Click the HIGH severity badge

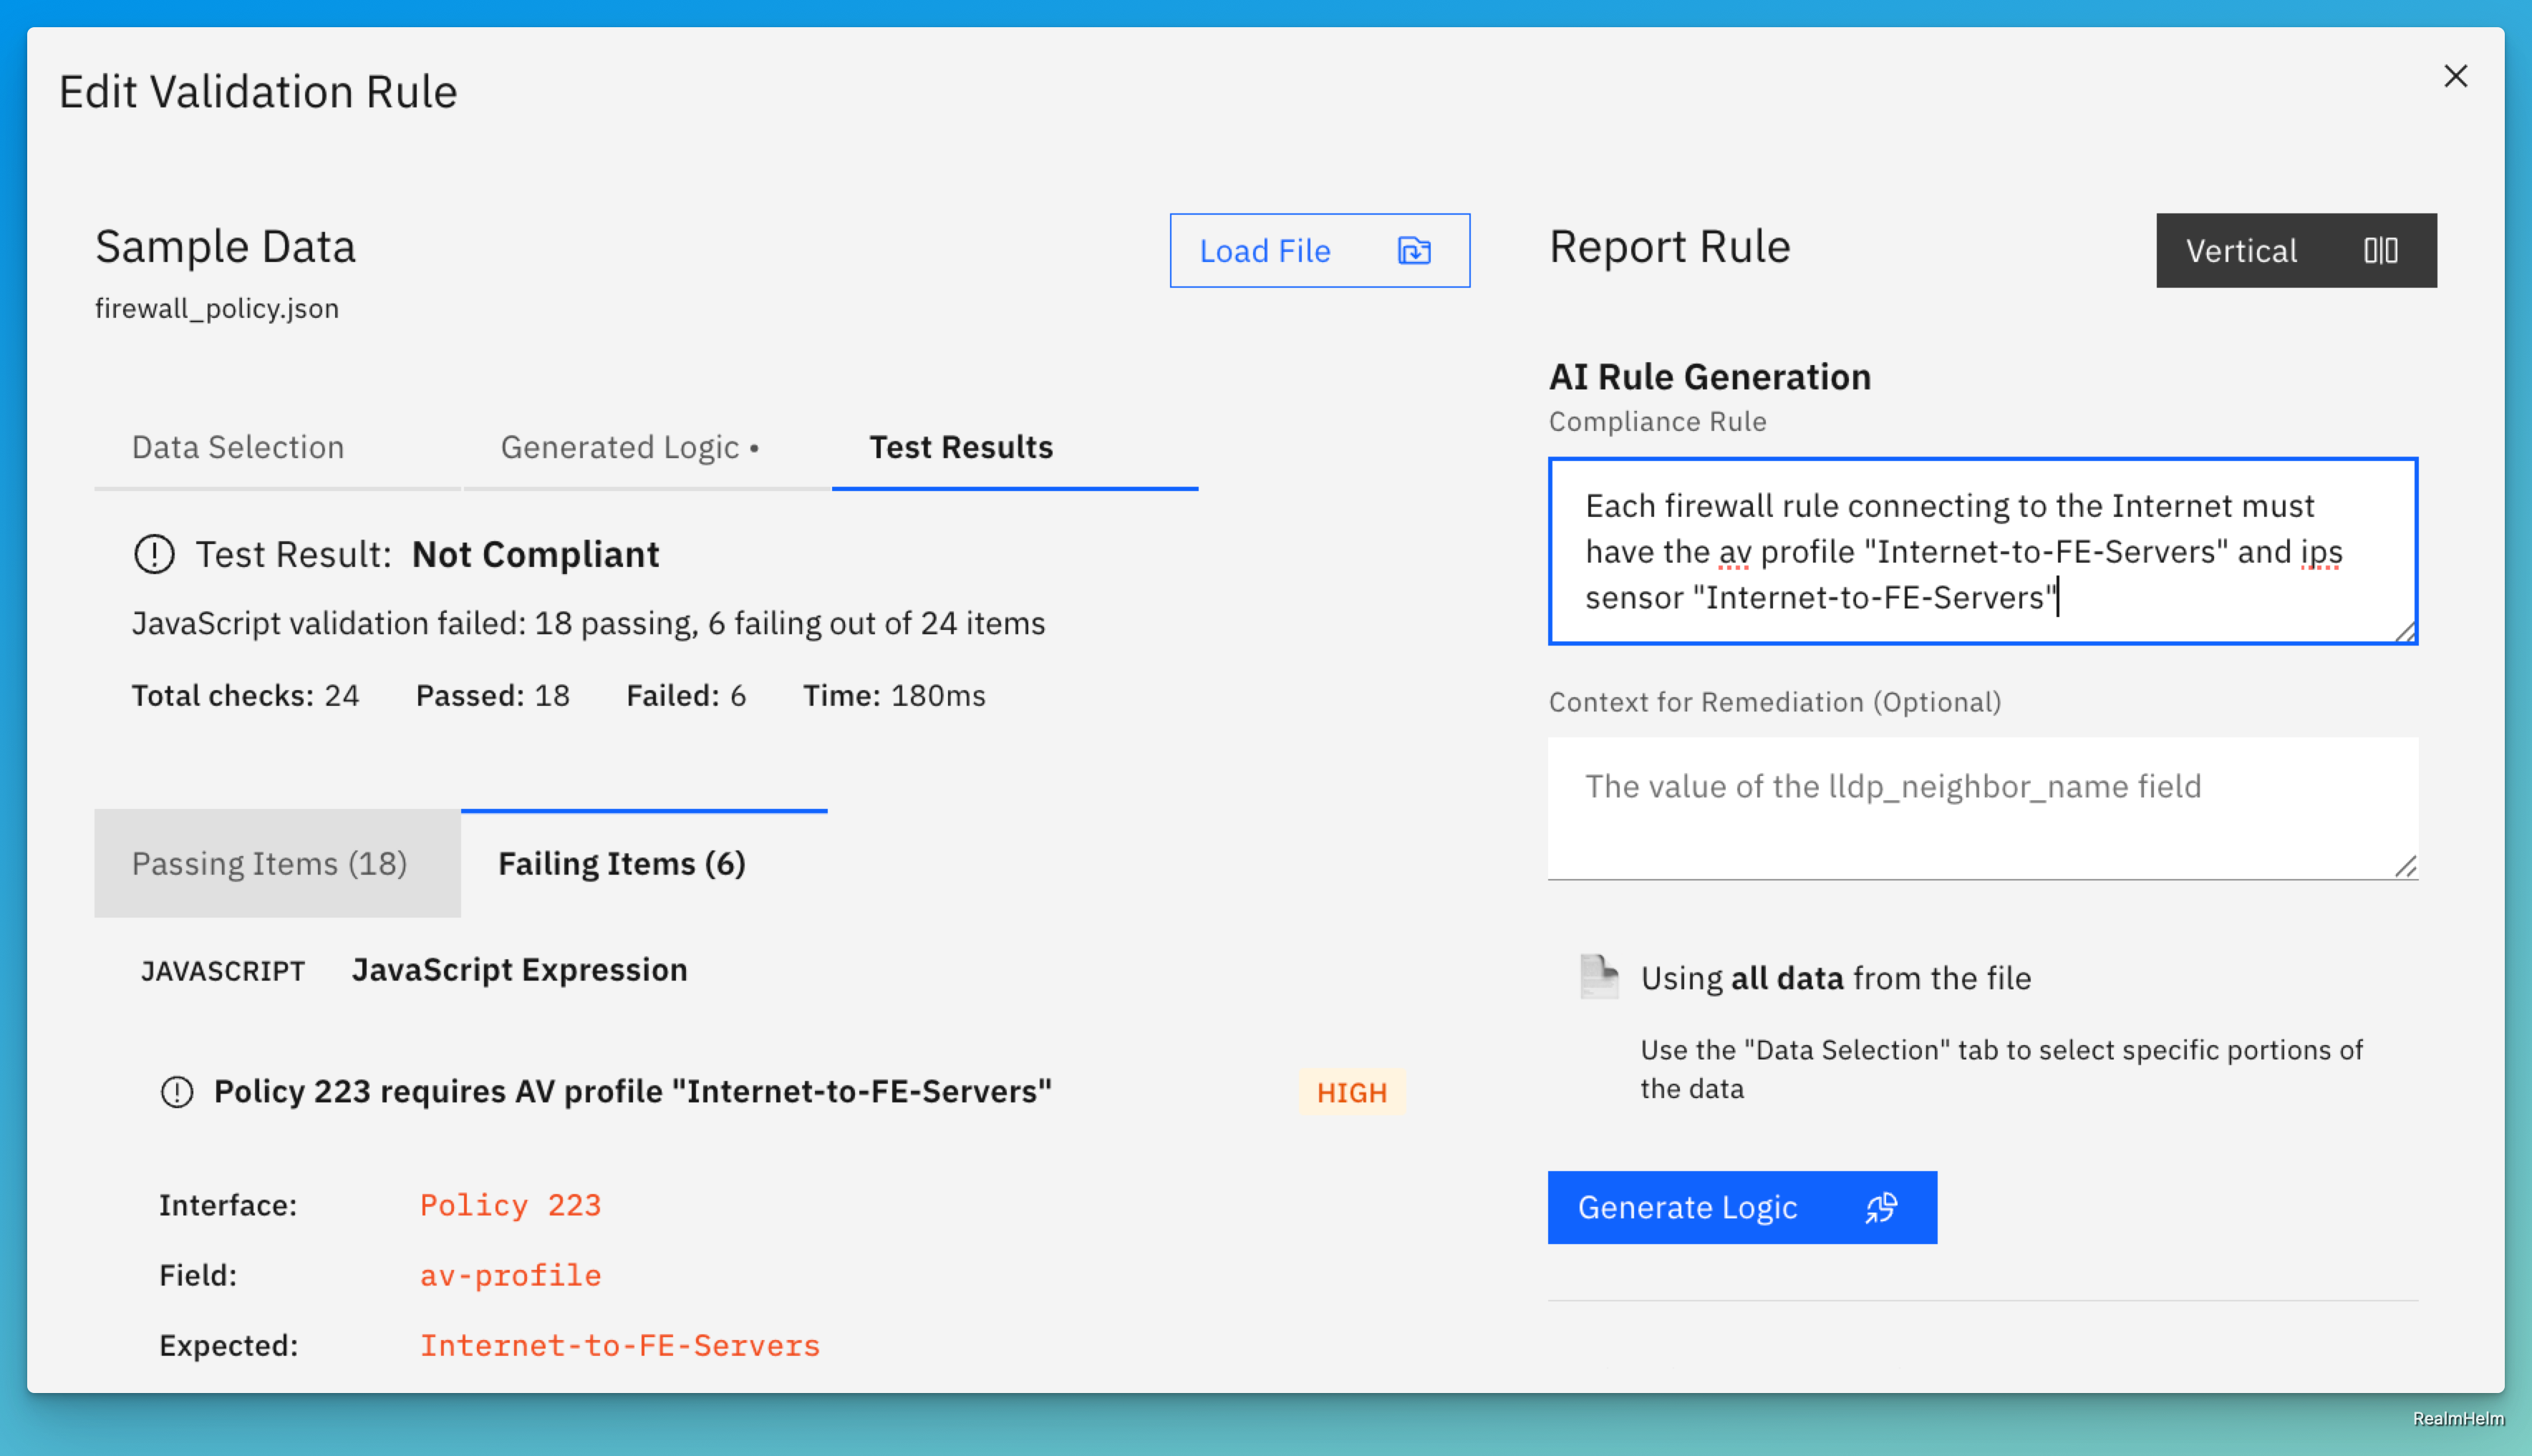point(1352,1092)
